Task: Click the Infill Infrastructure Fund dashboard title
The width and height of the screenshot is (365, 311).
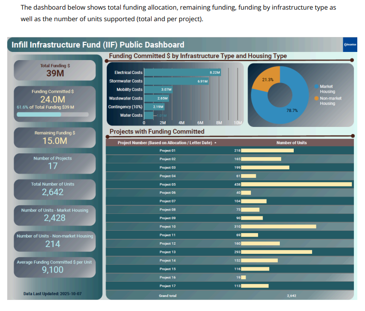Action: (98, 45)
